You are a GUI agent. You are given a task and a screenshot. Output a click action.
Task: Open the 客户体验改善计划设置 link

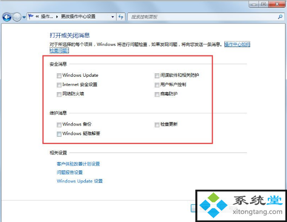(x=78, y=164)
